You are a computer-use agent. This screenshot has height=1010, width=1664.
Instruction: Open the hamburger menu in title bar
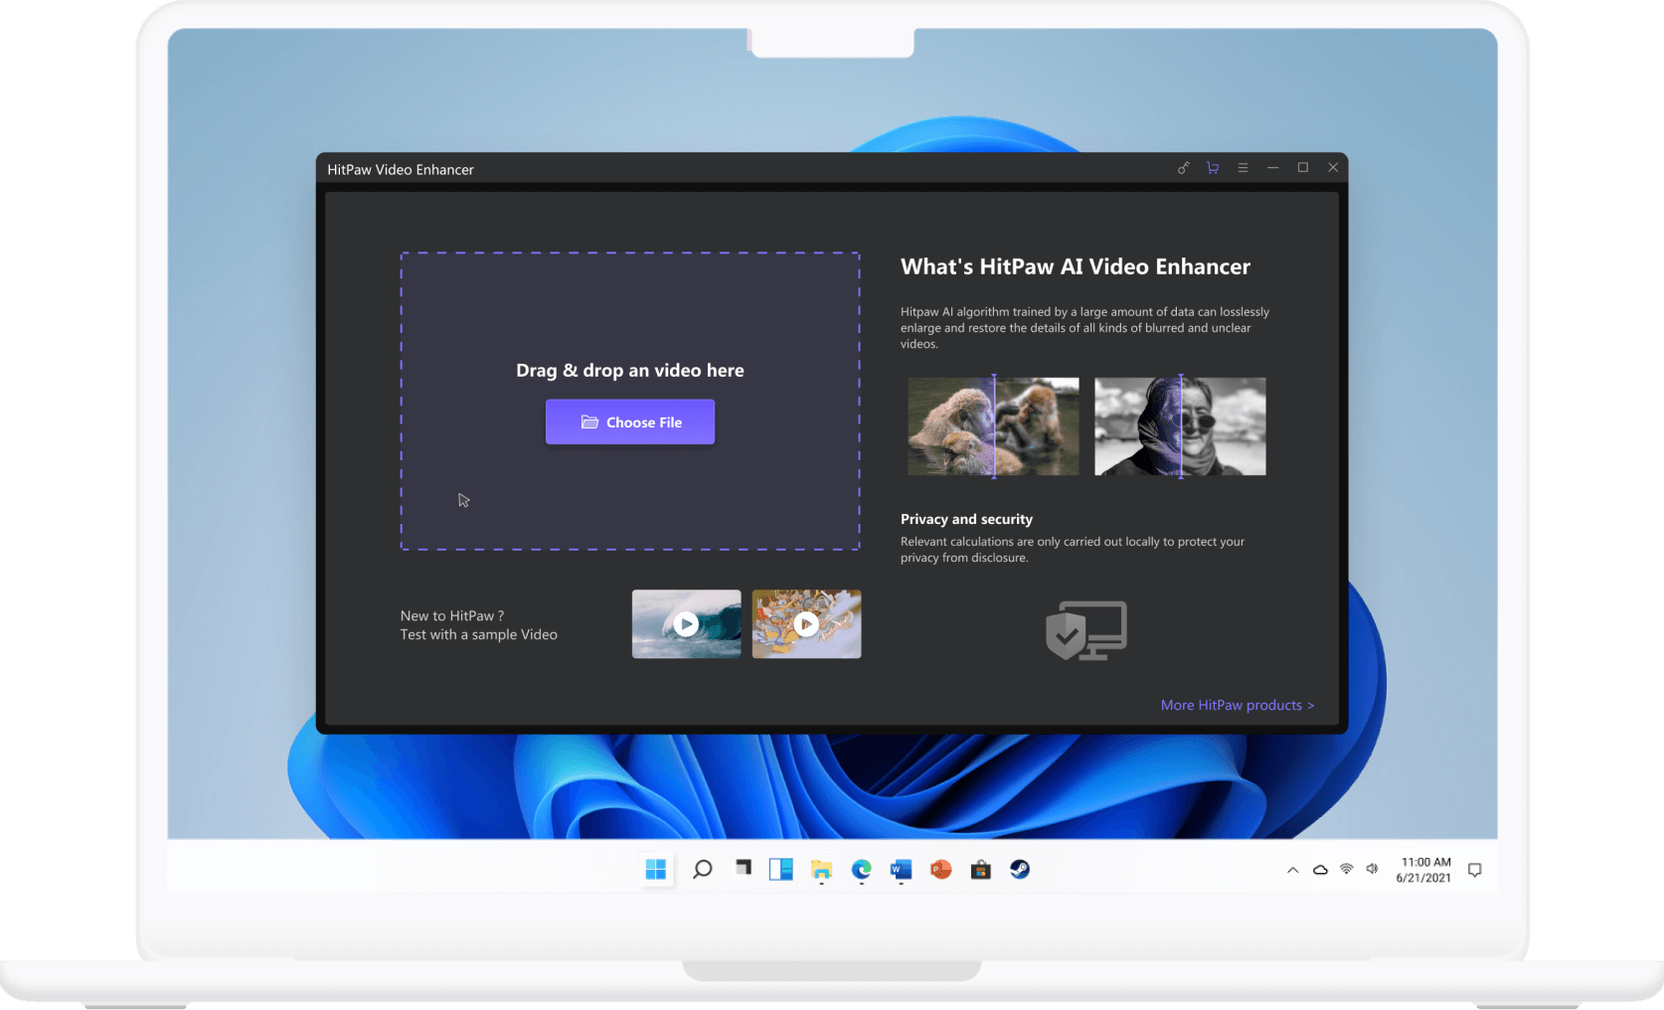pos(1243,168)
